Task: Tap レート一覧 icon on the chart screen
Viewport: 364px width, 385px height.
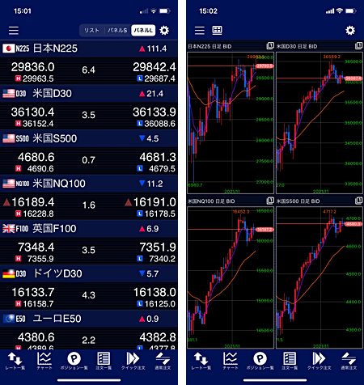Action: coord(201,362)
